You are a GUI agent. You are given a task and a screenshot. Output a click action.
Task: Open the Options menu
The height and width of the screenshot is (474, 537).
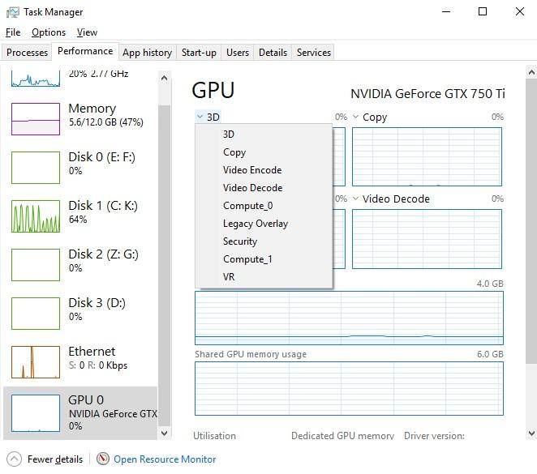(x=49, y=32)
